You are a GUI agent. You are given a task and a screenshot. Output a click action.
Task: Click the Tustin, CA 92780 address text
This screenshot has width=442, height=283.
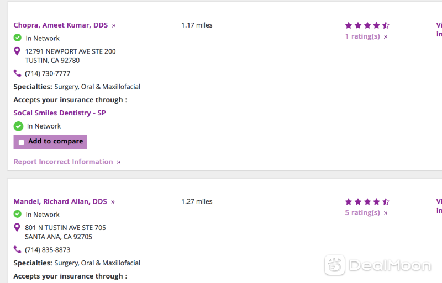[x=52, y=61]
